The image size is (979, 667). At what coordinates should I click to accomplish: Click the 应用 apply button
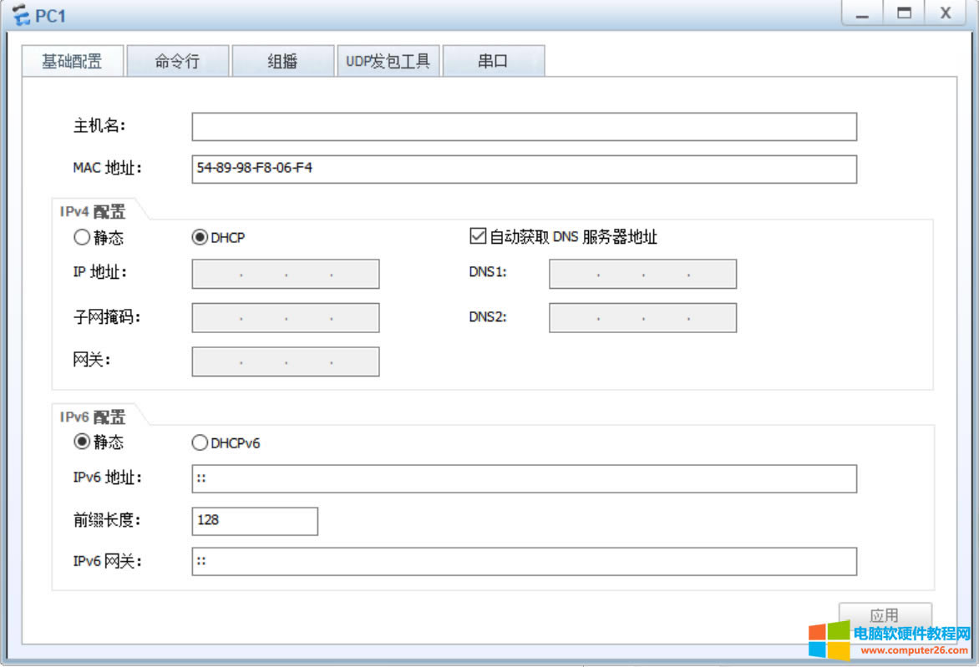(x=885, y=614)
